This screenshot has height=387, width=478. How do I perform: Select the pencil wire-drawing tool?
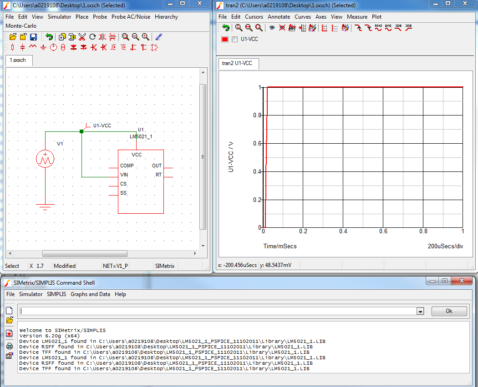tap(158, 37)
